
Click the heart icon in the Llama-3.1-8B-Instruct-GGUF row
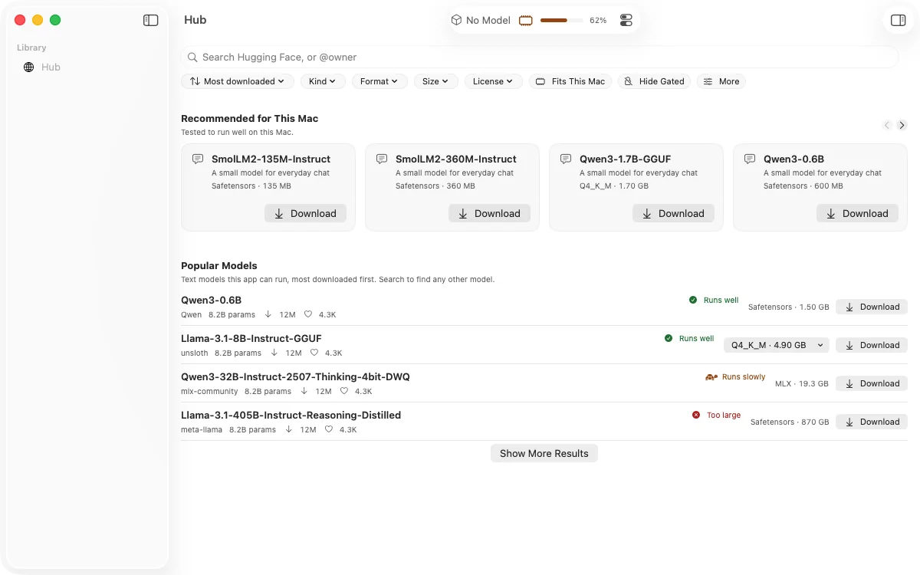(x=314, y=353)
